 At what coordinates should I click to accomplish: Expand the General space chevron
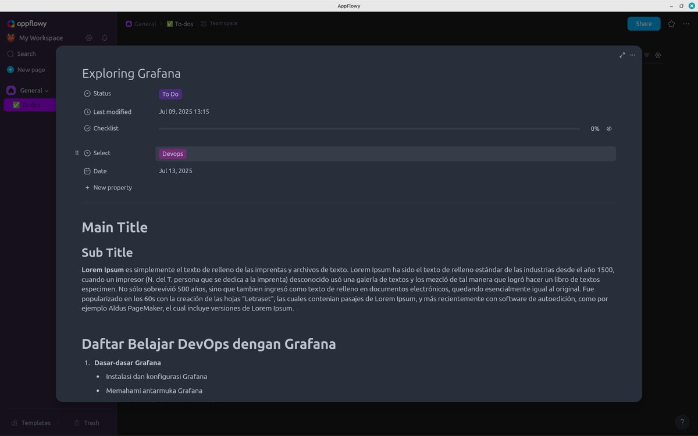47,91
